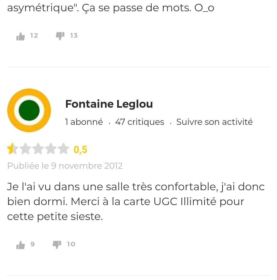Open Fontaine Leglou's circular avatar

[29, 111]
